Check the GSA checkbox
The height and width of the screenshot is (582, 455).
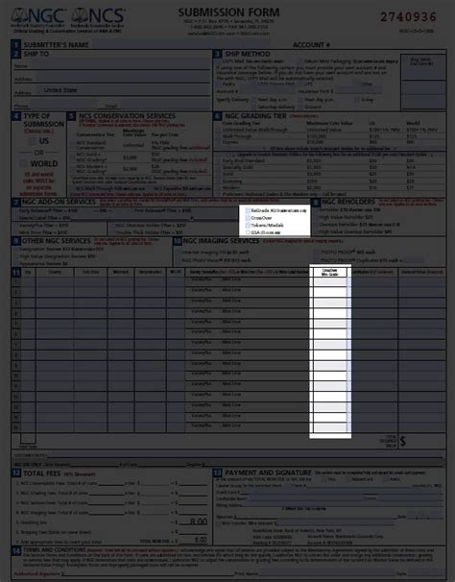[x=248, y=232]
